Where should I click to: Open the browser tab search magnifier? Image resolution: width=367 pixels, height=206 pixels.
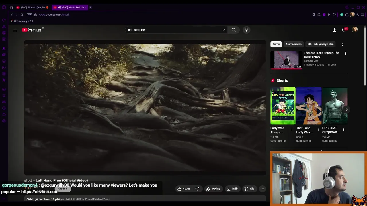347,7
